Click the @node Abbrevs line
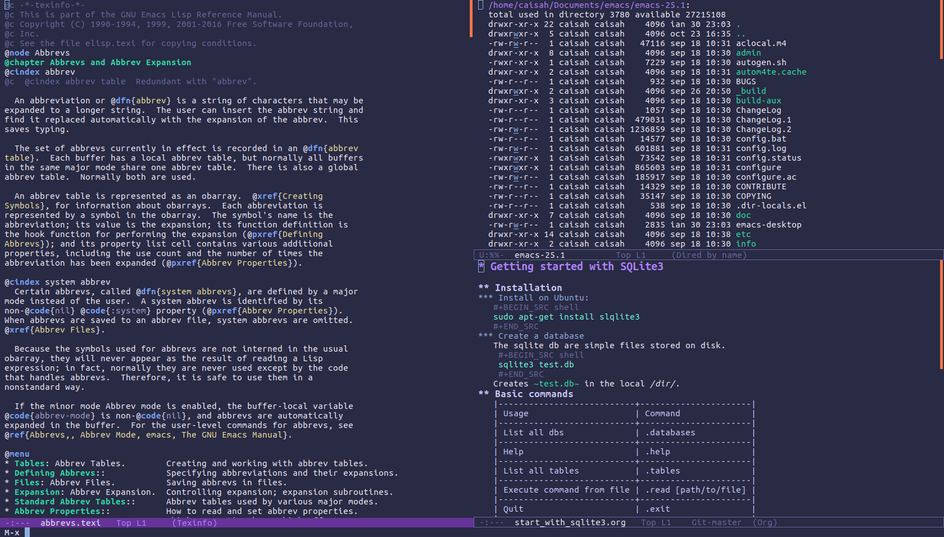 click(x=37, y=53)
